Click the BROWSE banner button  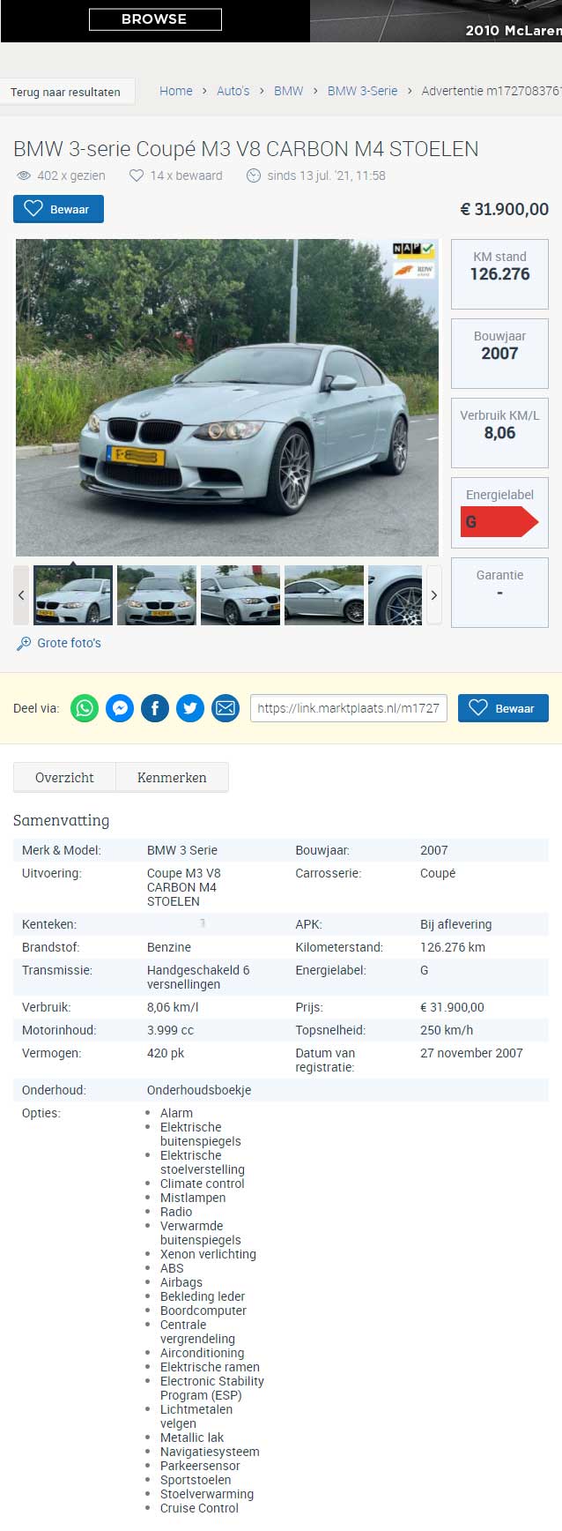[x=155, y=19]
